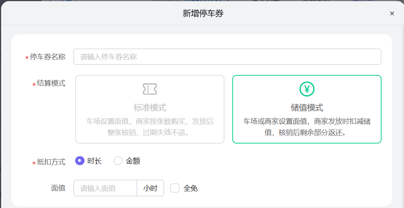The height and width of the screenshot is (208, 404).
Task: Click the yen icon in 储值模式
Action: pos(307,89)
